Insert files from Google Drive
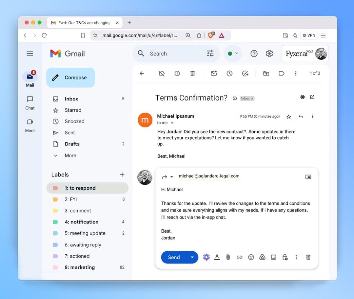 [262, 257]
